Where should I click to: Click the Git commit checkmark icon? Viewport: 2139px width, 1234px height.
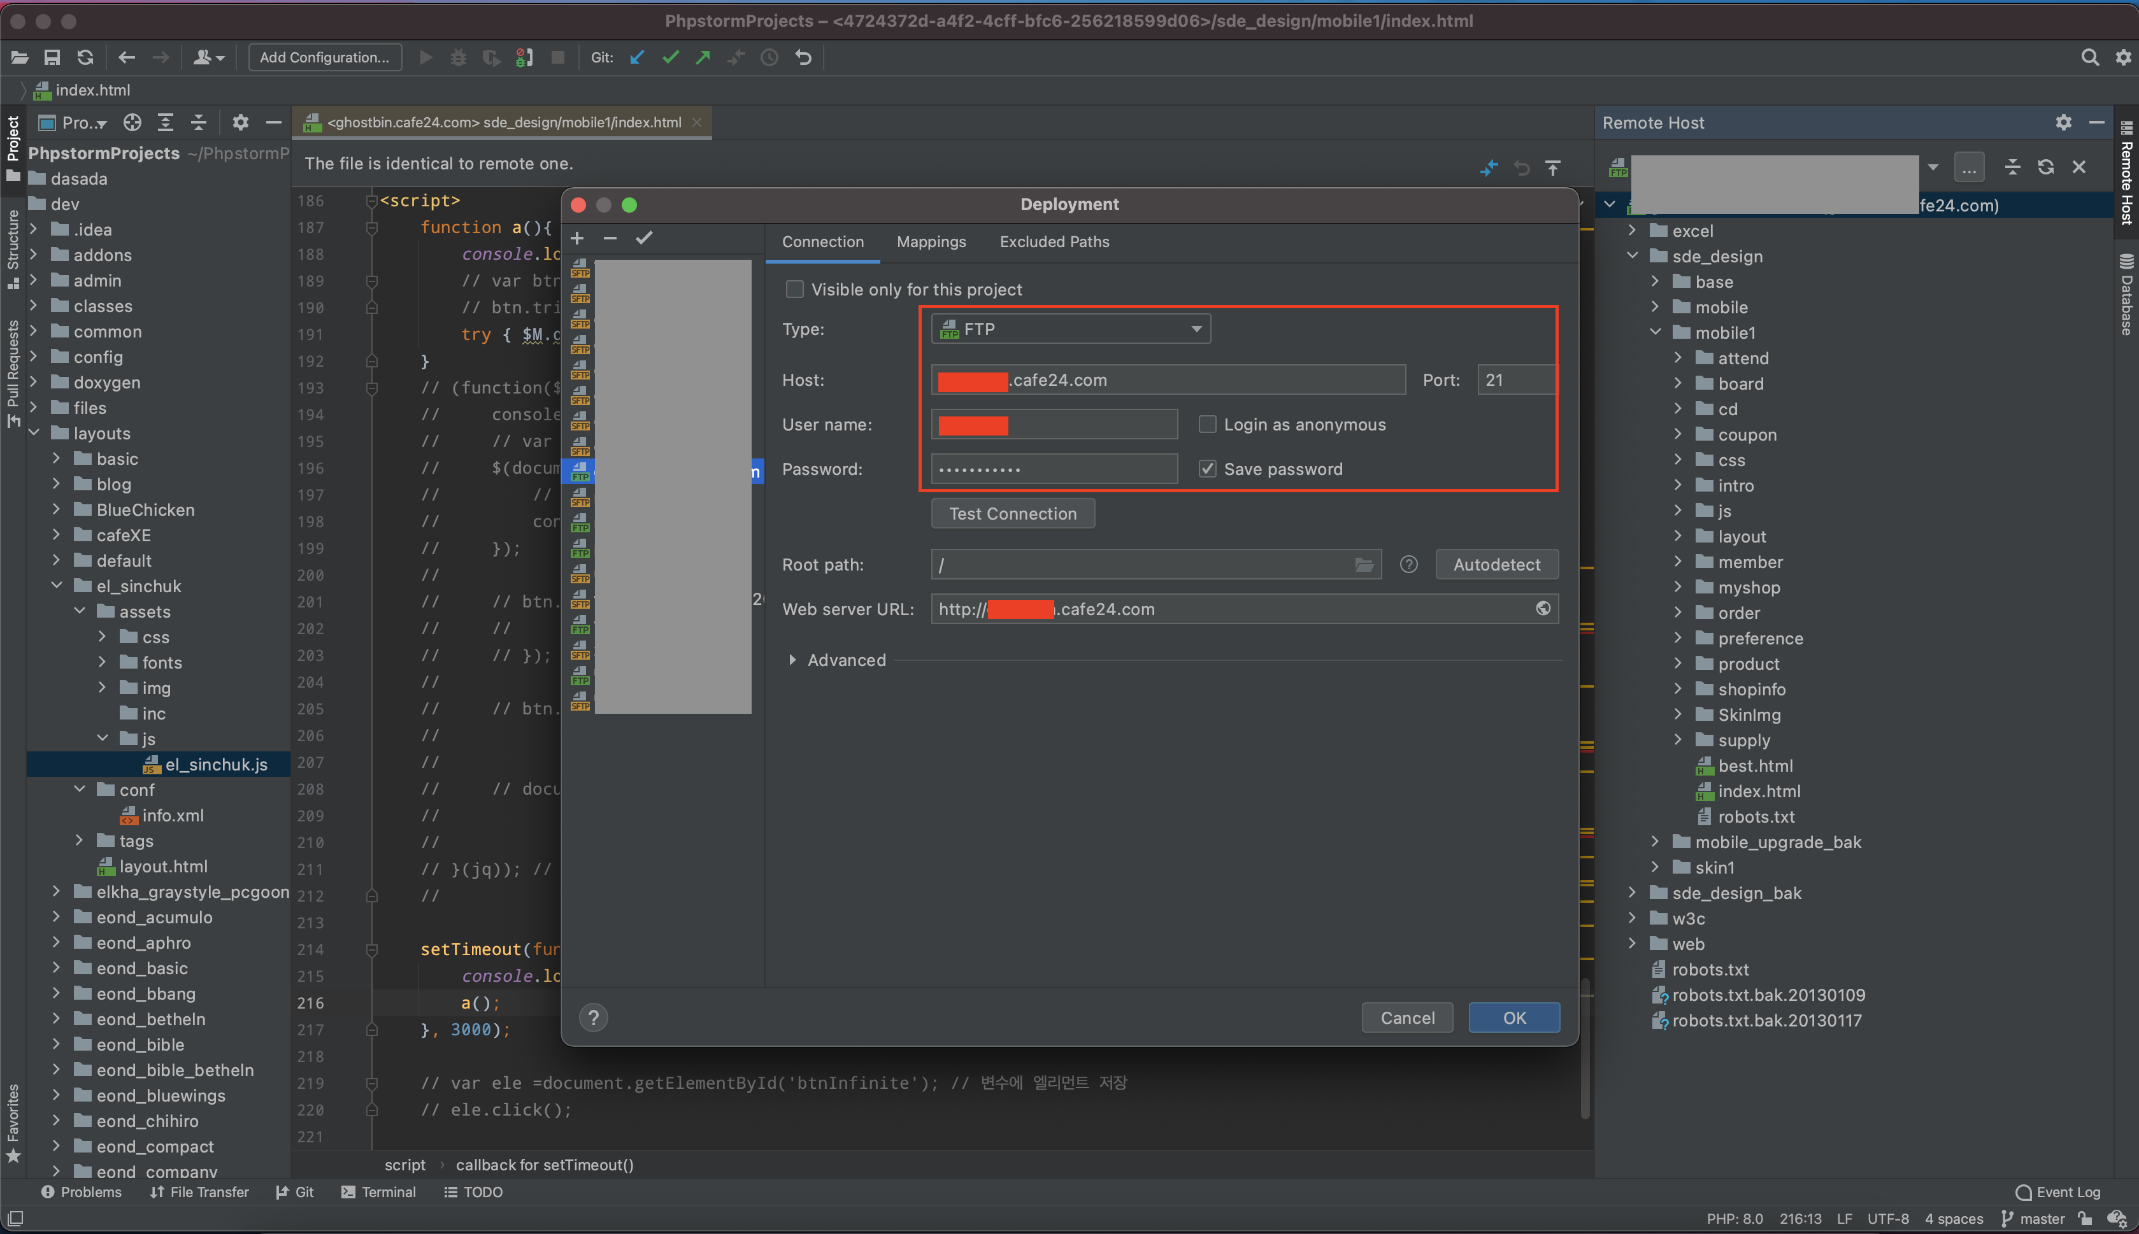click(669, 58)
